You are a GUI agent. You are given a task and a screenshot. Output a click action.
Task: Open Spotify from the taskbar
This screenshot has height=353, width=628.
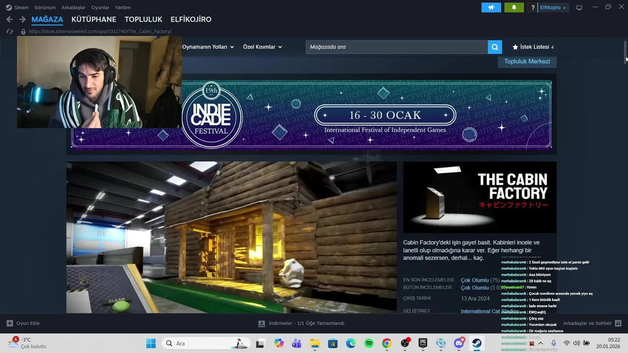(x=369, y=343)
